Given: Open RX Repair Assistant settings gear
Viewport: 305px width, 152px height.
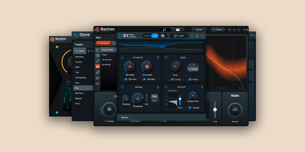Looking at the screenshot, I should pos(197,36).
